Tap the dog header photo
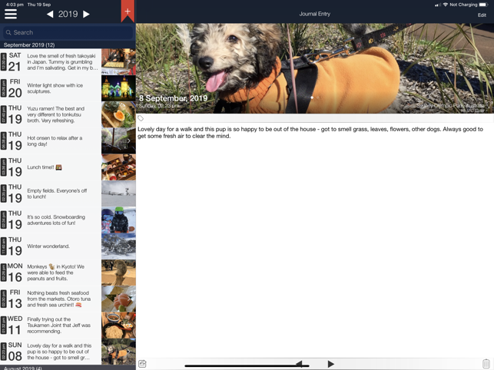494x370 pixels. 315,68
